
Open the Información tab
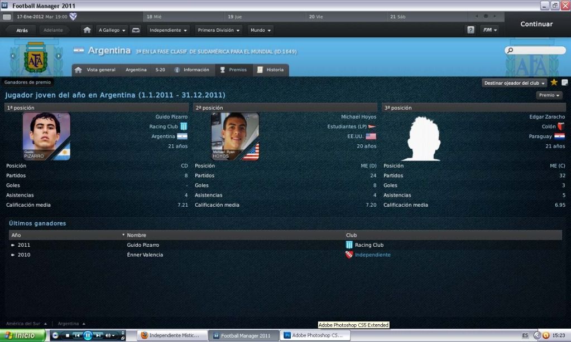[x=192, y=70]
